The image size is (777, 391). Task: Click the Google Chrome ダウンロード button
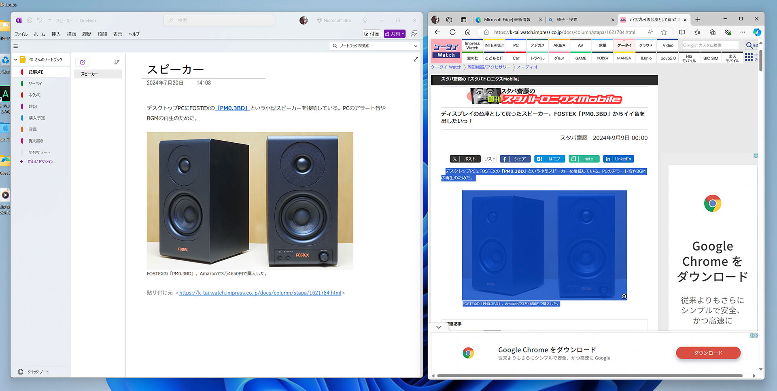coord(708,353)
